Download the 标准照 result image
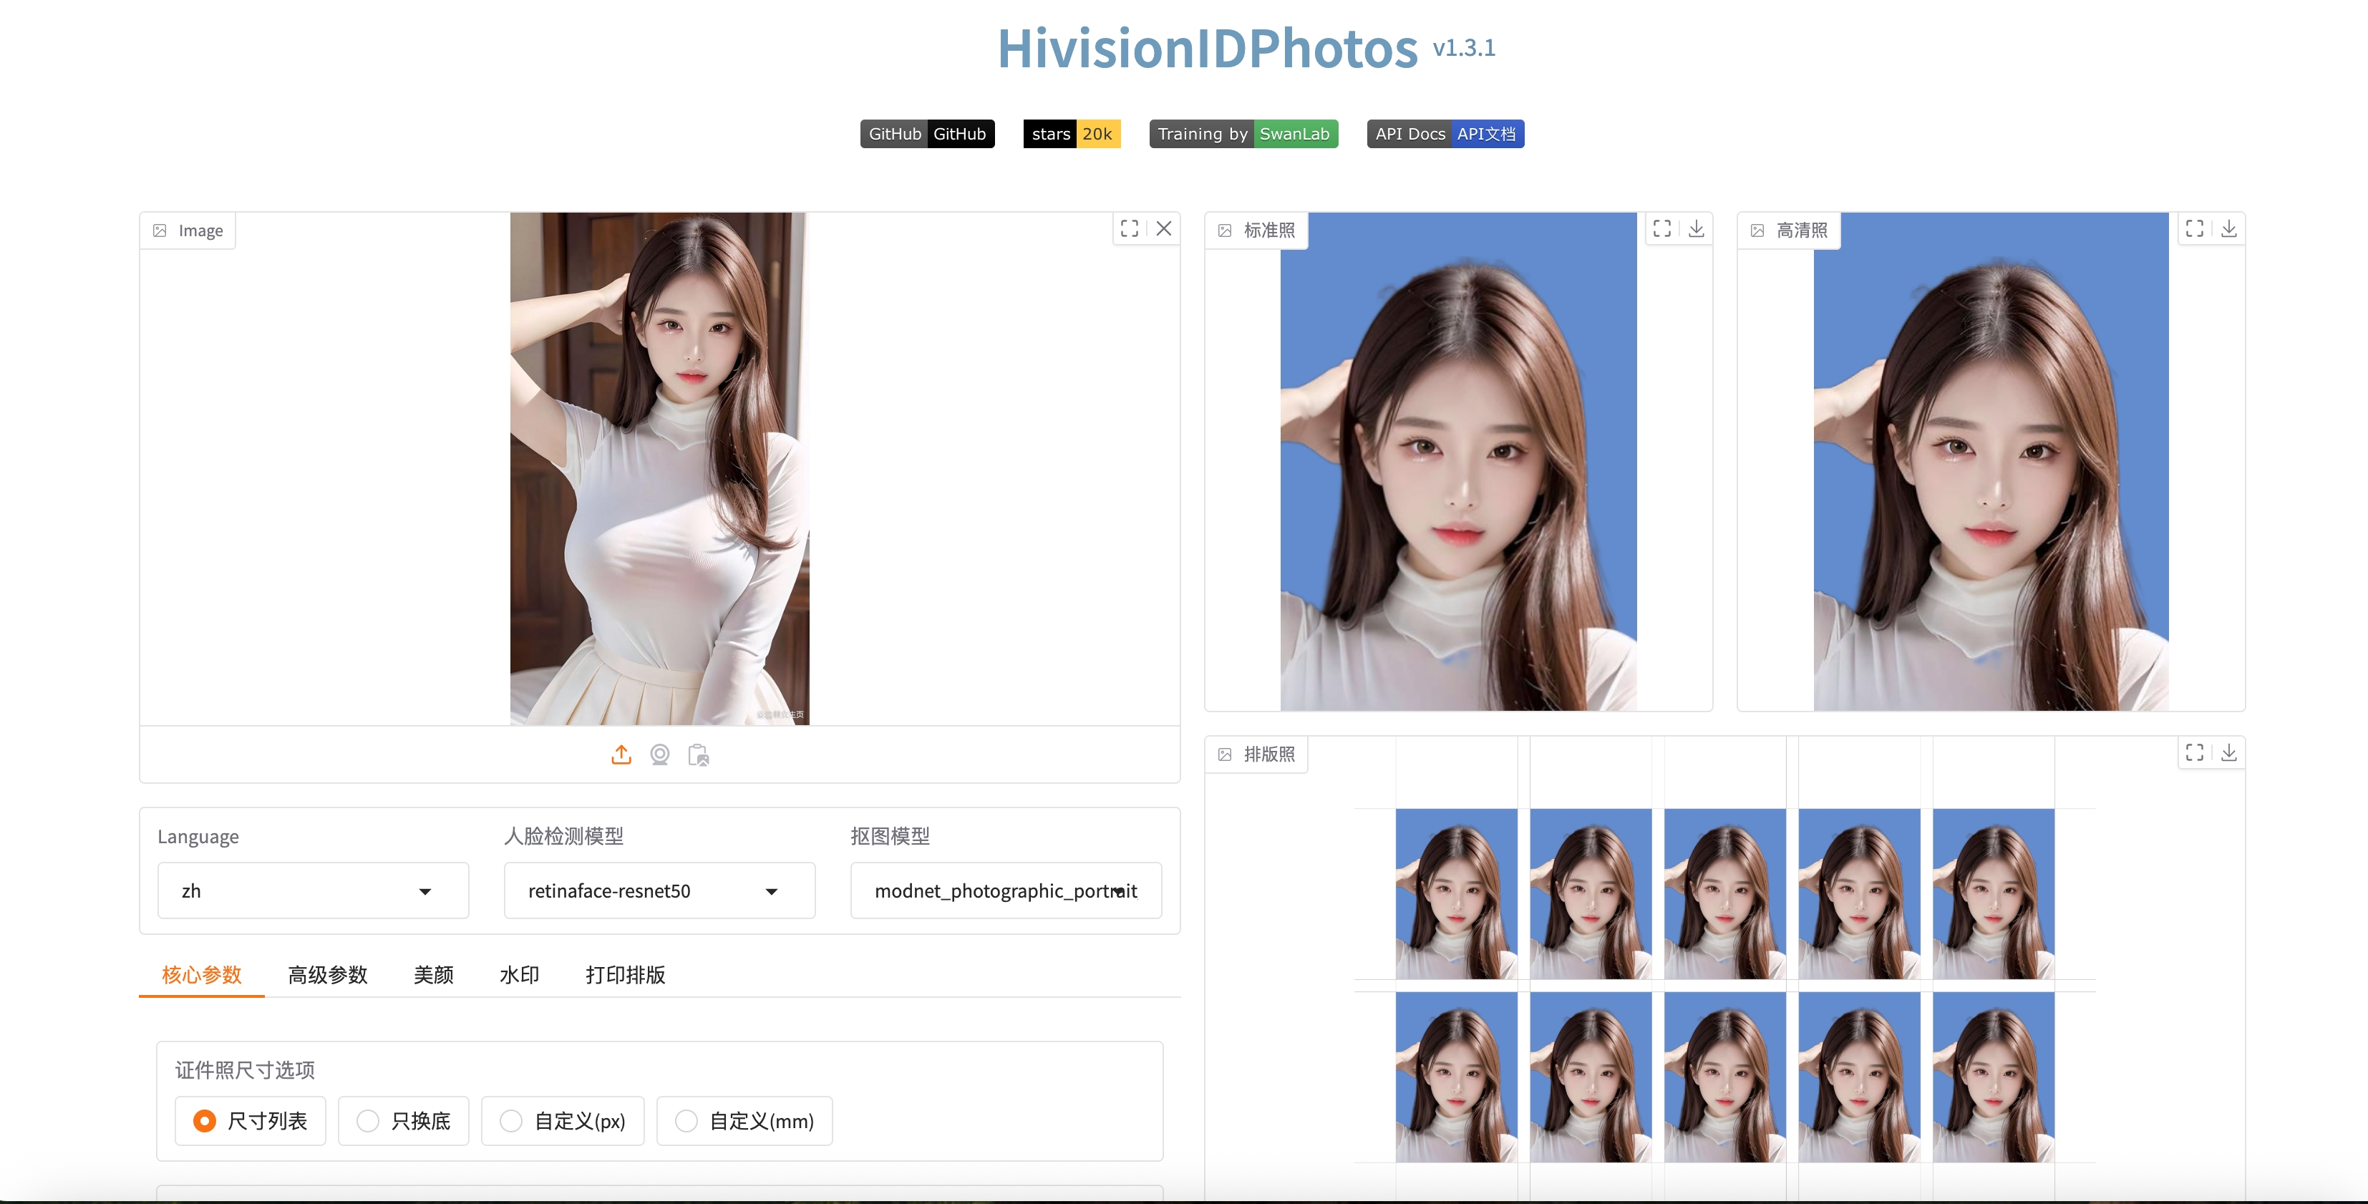 coord(1696,229)
